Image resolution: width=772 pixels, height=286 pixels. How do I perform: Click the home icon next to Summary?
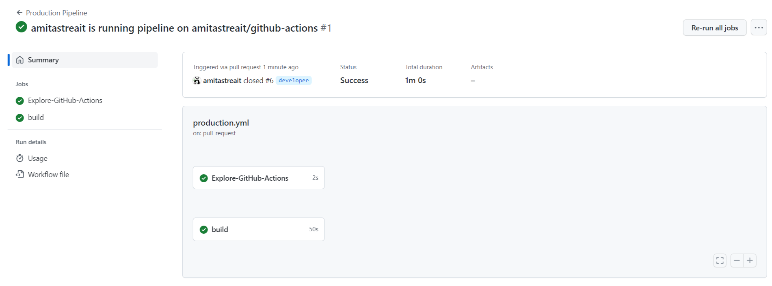point(20,60)
